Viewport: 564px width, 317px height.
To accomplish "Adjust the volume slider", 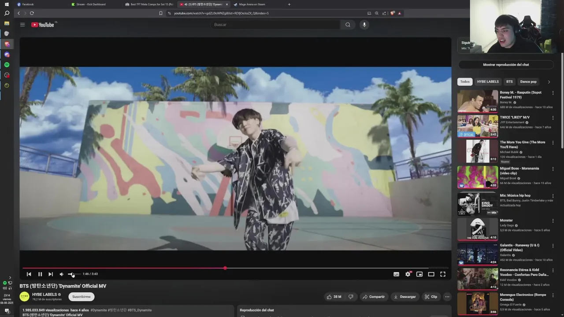I will pyautogui.click(x=74, y=274).
